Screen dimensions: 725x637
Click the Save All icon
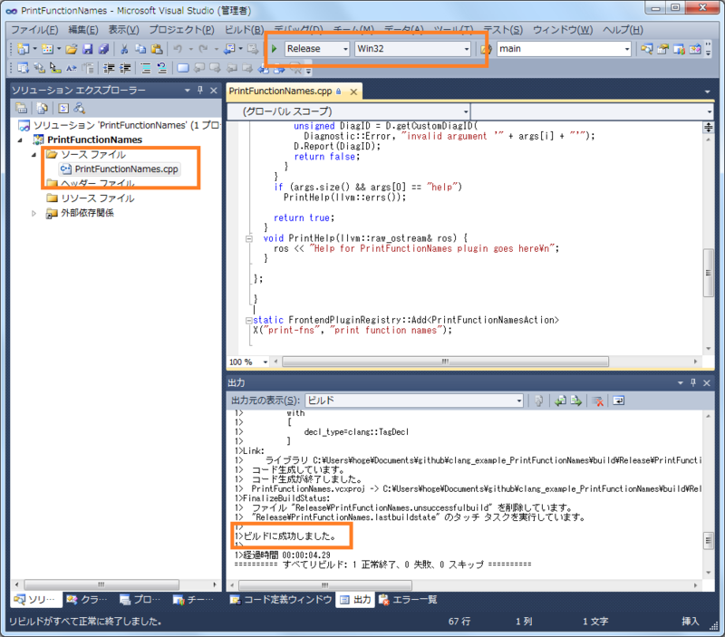point(103,49)
